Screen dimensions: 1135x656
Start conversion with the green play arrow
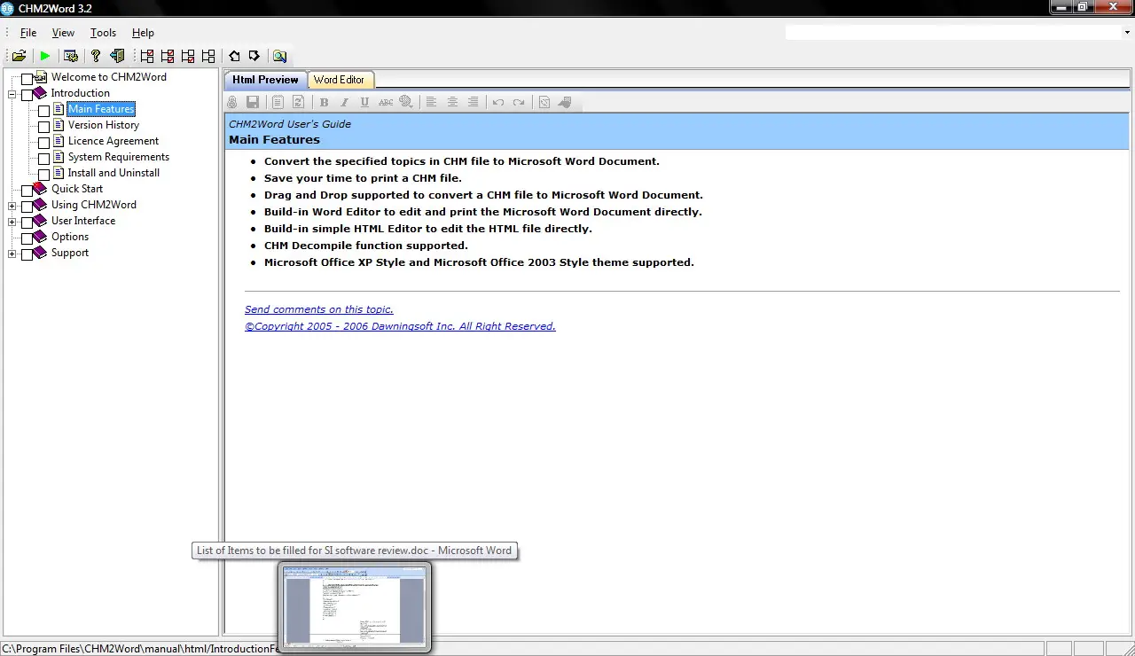pos(45,56)
